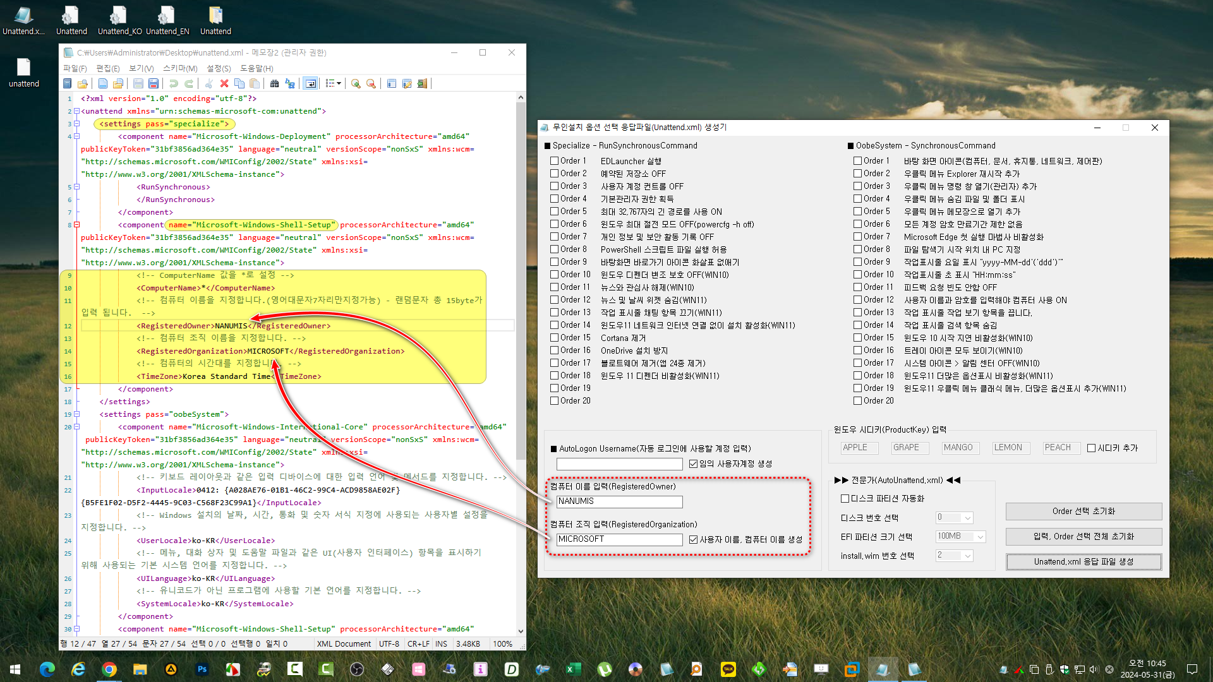Click Unattend.xml 응답 파일 생성 button
This screenshot has height=682, width=1213.
point(1083,561)
